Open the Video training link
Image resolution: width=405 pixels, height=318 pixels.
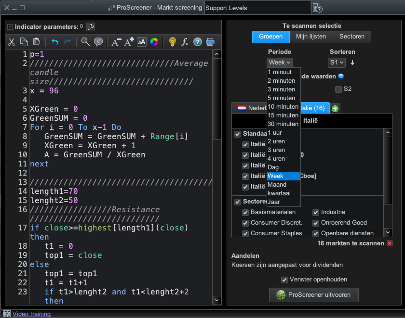click(31, 314)
